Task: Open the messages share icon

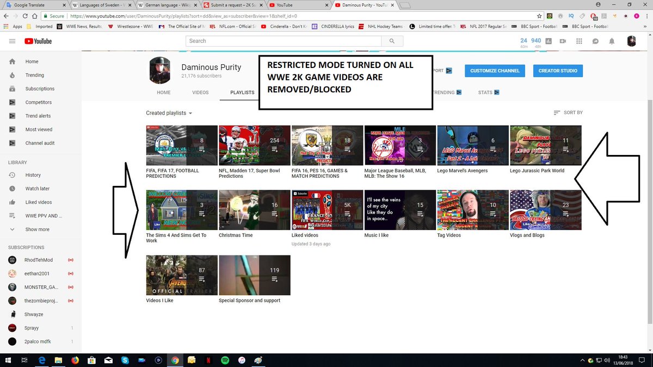Action: (x=595, y=41)
